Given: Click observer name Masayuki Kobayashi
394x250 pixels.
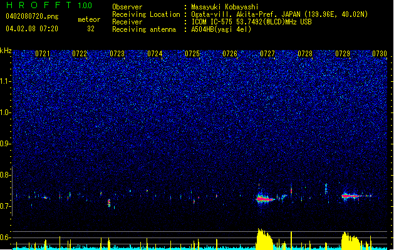Looking at the screenshot, I should tap(225, 7).
